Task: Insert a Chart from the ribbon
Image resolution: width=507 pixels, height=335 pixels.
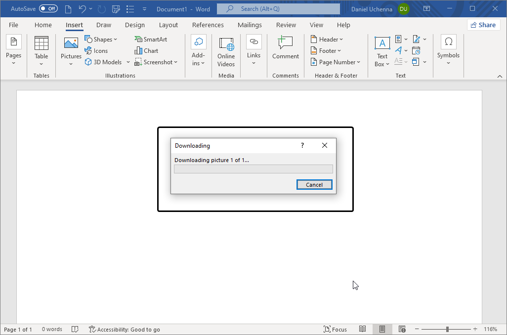Action: pyautogui.click(x=146, y=51)
